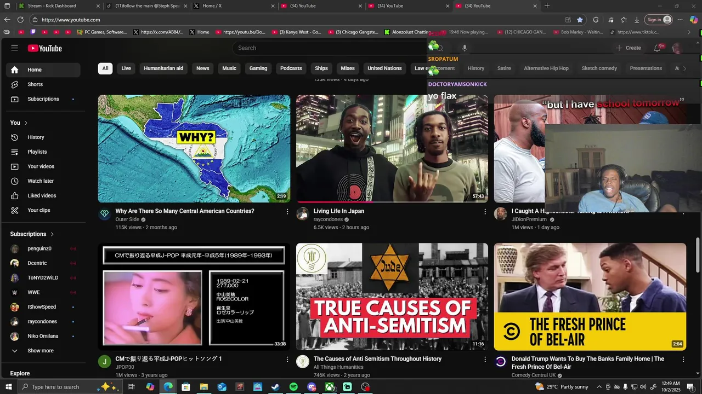Viewport: 702px width, 394px height.
Task: Switch to the Home / X browser tab
Action: point(234,6)
